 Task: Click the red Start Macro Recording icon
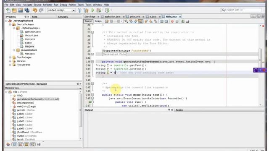172,21
